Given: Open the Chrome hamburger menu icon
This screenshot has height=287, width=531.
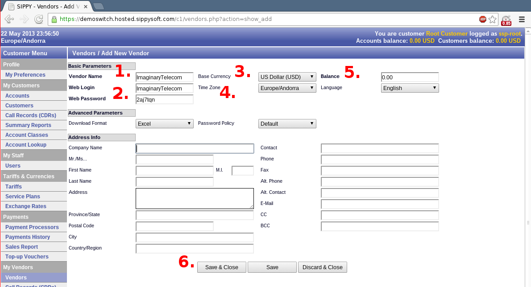Looking at the screenshot, I should [522, 20].
